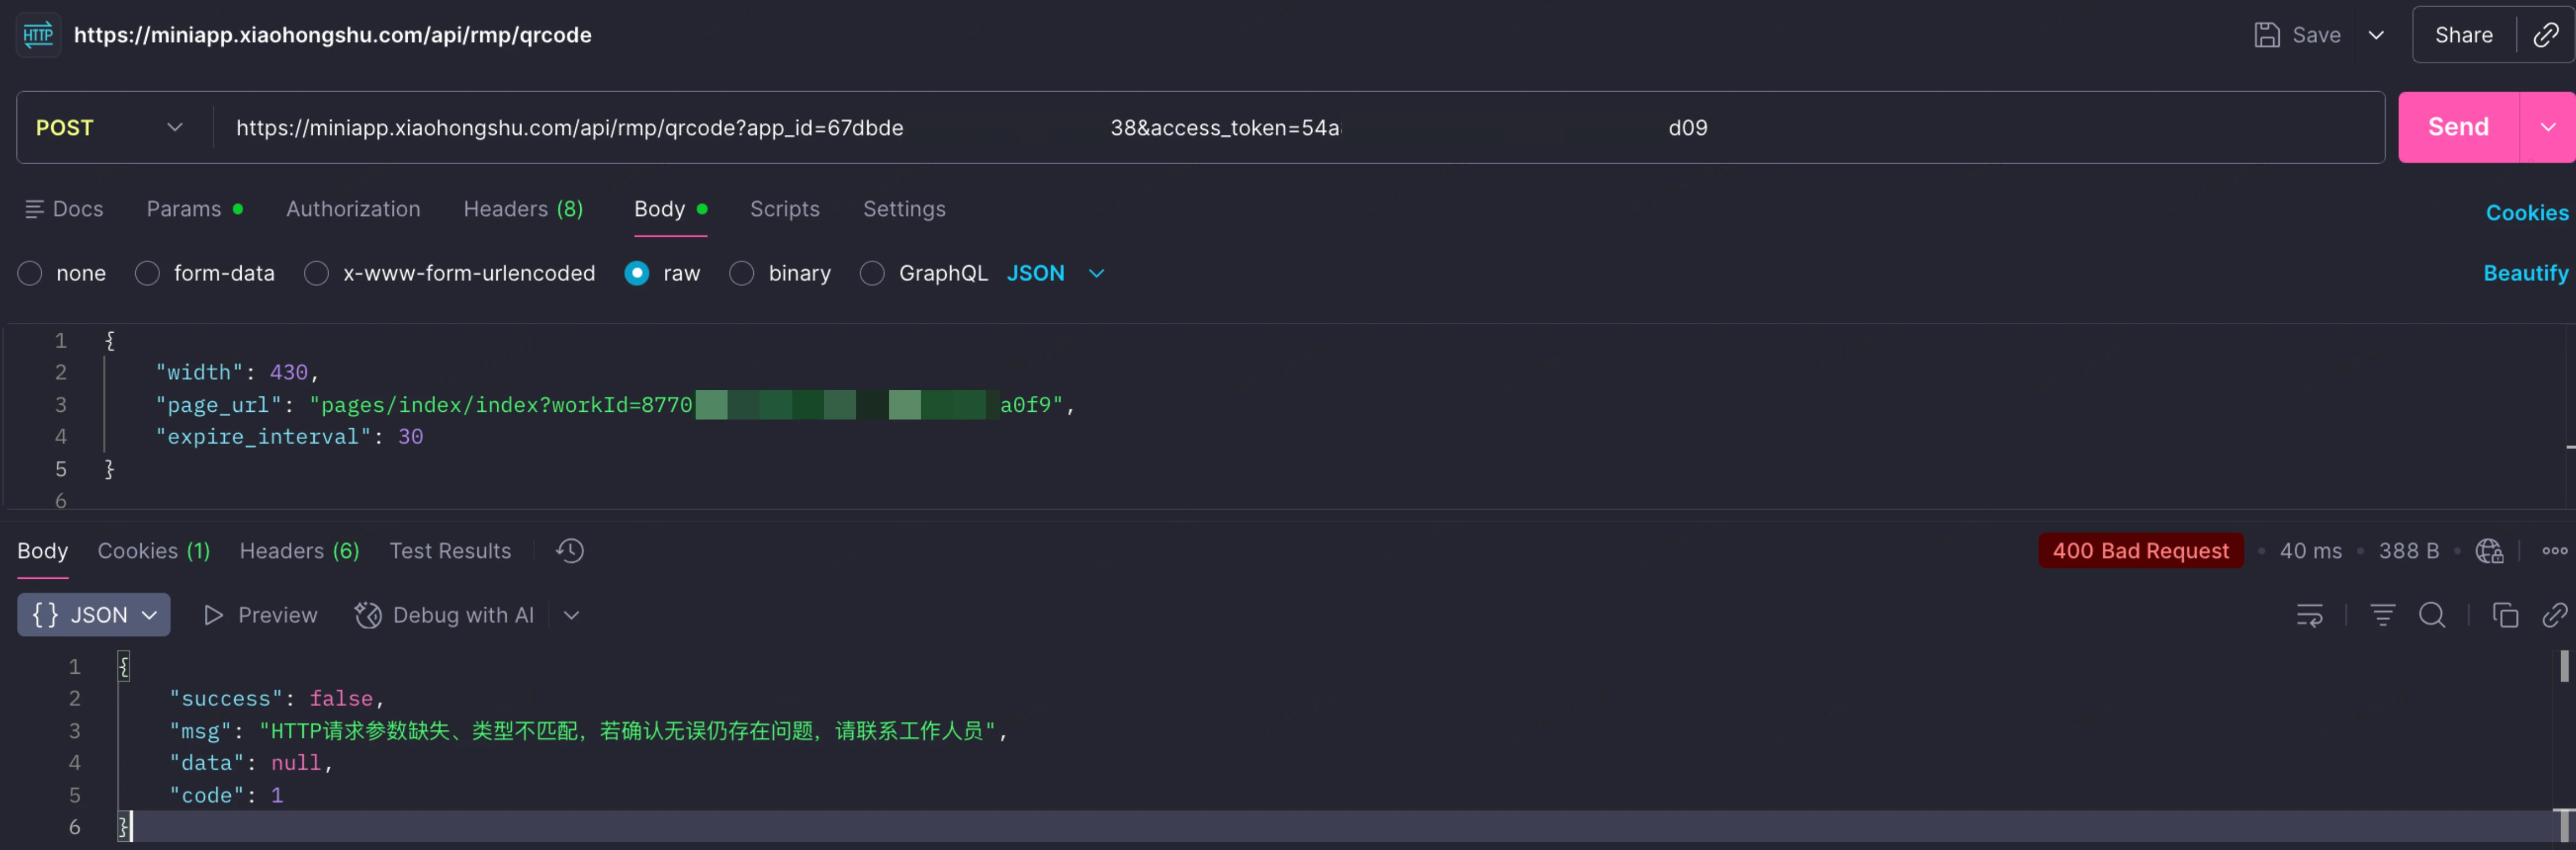This screenshot has width=2576, height=850.
Task: Click the 388 B response size
Action: tap(2408, 550)
